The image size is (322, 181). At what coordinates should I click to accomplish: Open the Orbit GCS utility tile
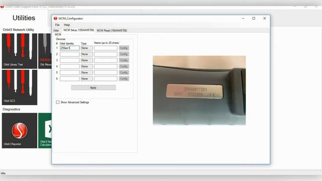pyautogui.click(x=20, y=87)
